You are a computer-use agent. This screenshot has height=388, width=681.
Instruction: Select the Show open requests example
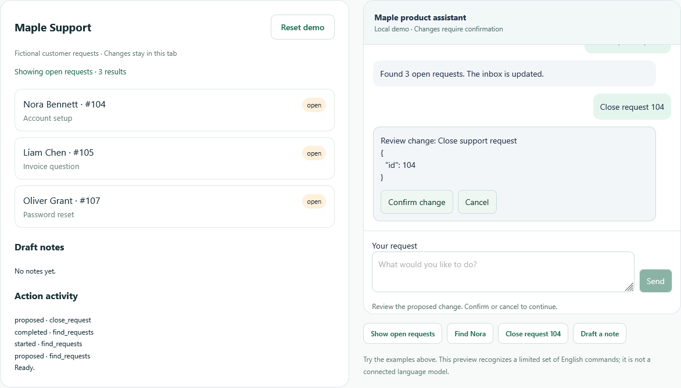tap(403, 334)
